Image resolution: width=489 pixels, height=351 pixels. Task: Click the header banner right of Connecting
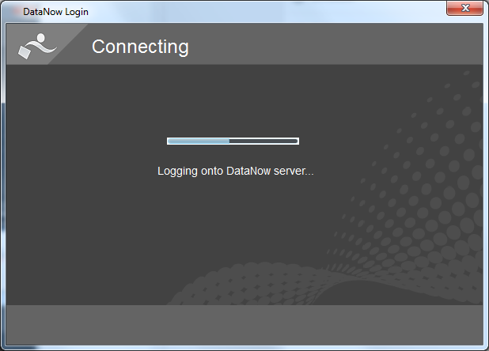(335, 44)
